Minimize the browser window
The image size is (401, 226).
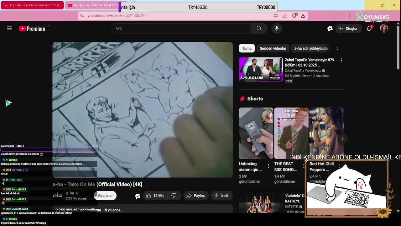(x=370, y=5)
